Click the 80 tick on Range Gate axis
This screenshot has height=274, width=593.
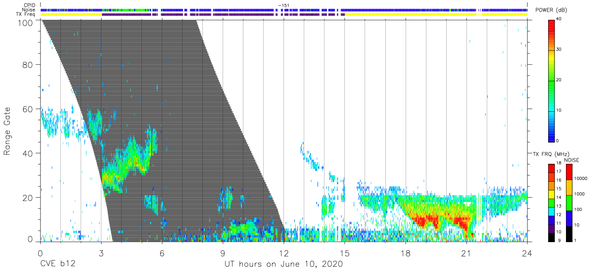tap(28, 65)
